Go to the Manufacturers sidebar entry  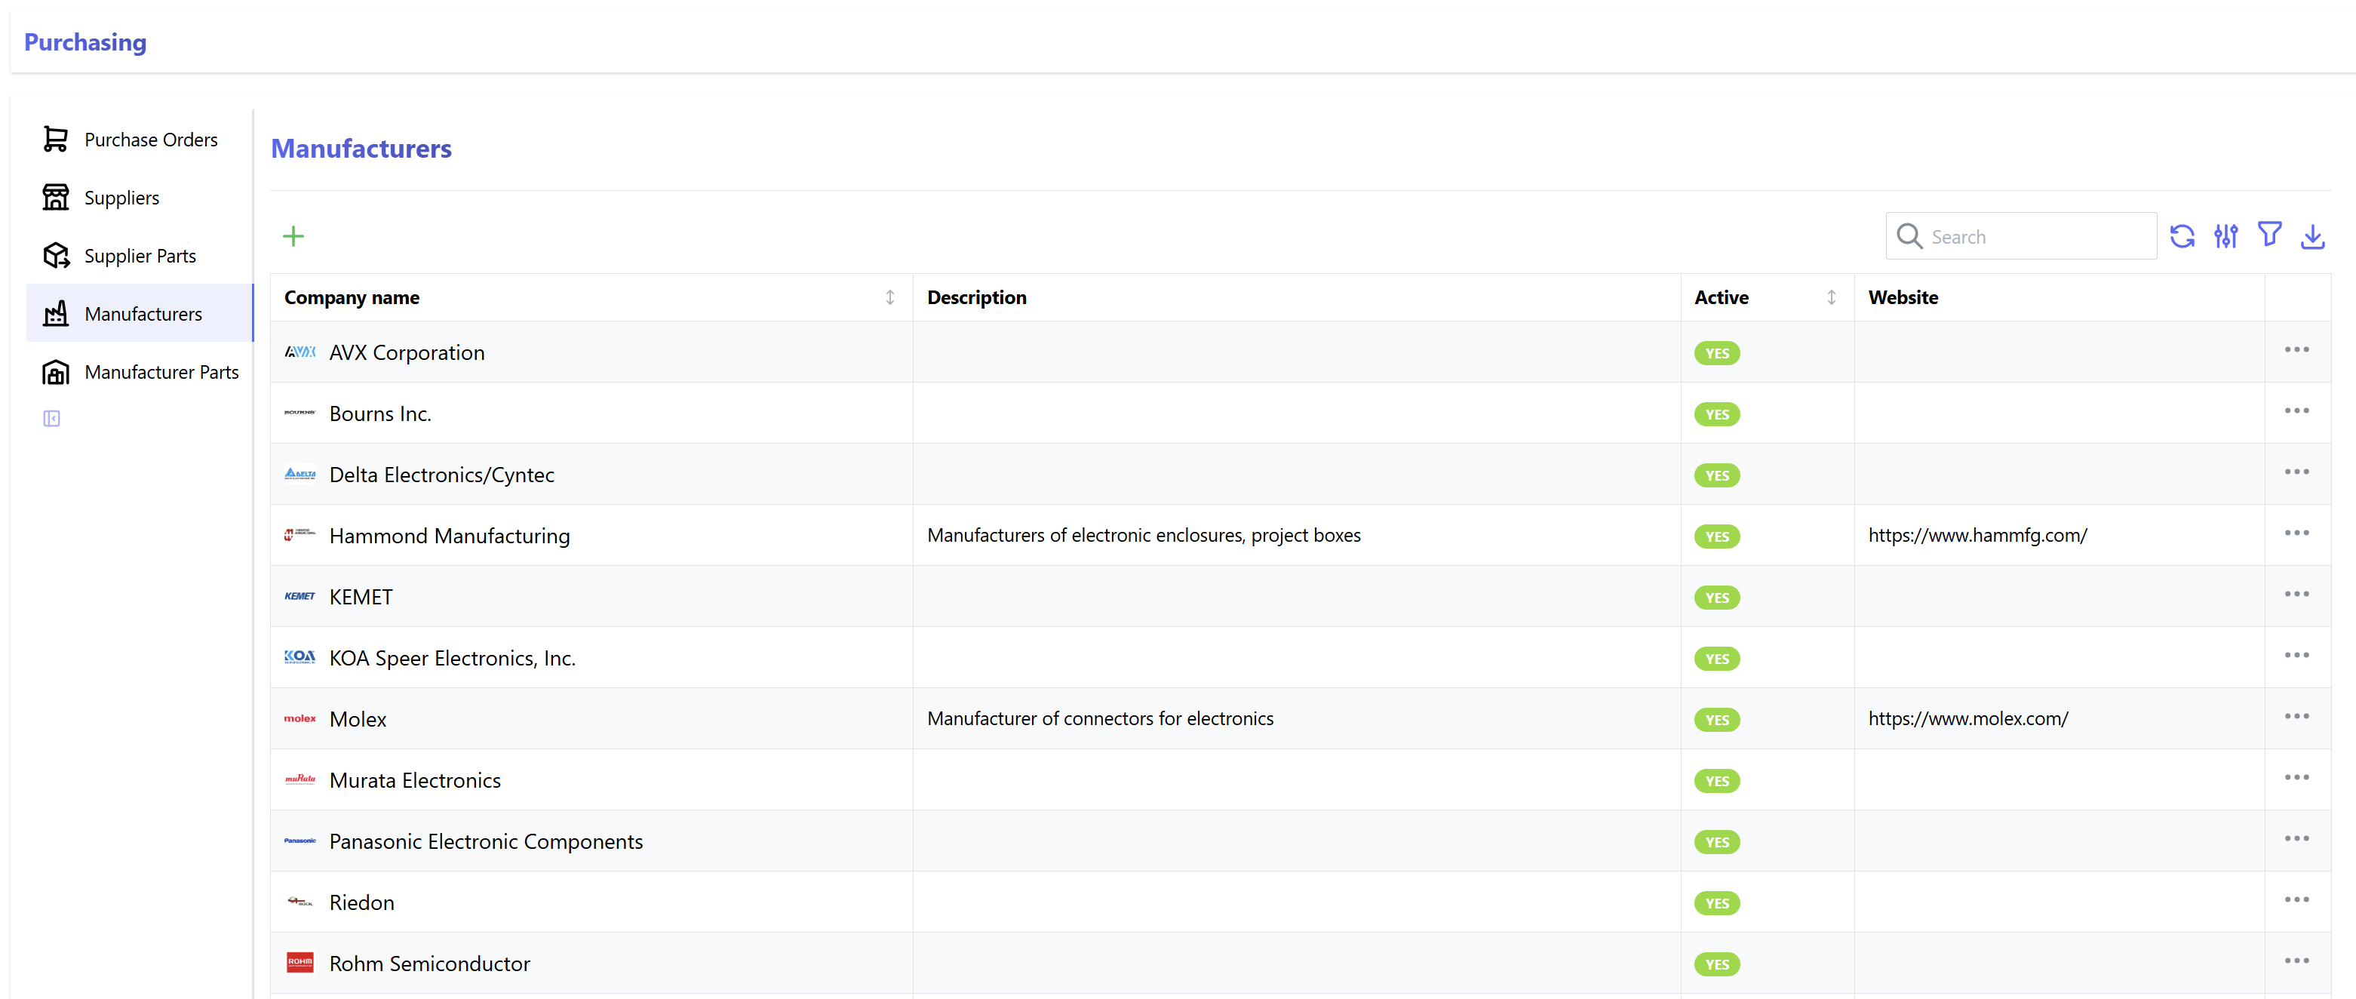point(143,314)
